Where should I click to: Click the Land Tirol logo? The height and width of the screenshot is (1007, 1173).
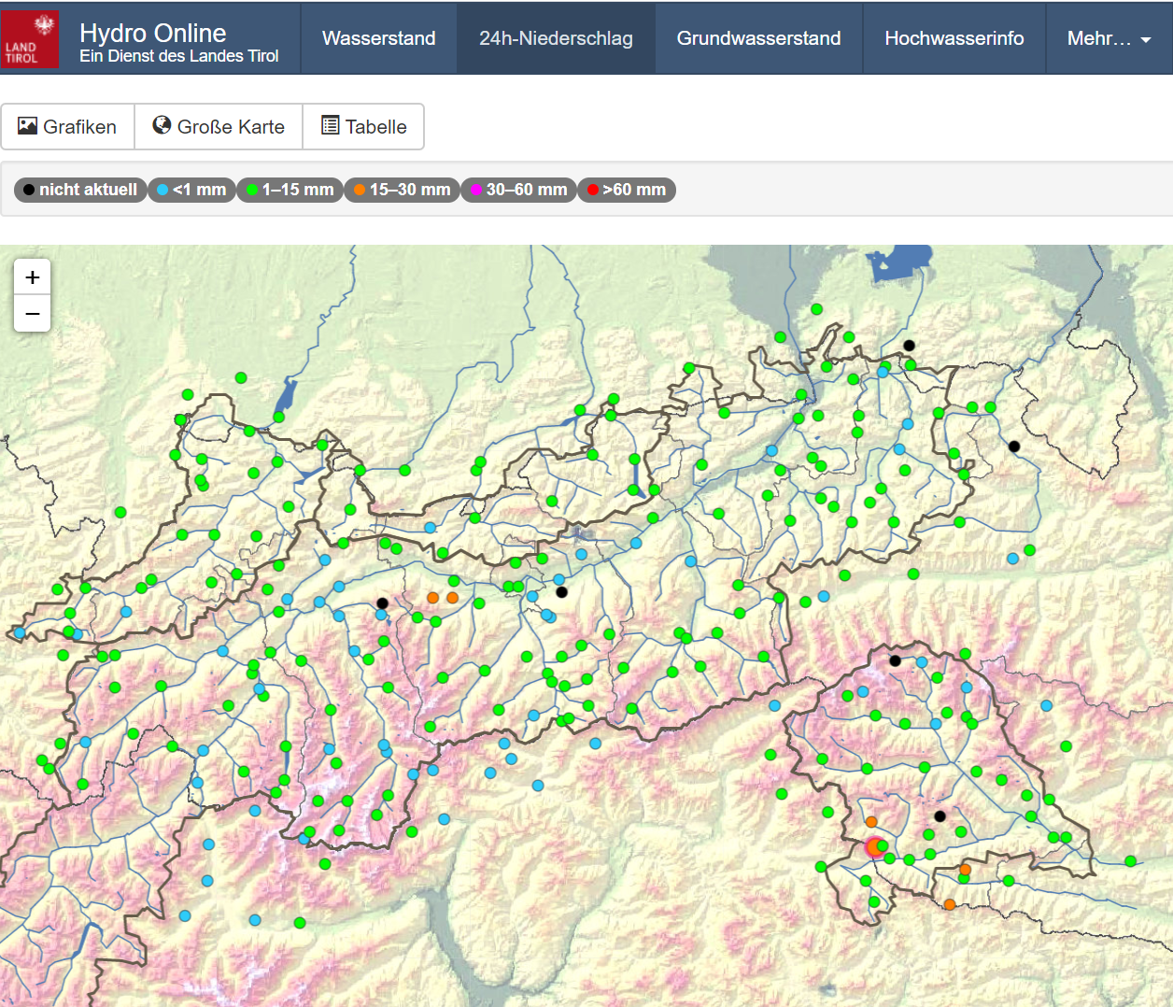[30, 39]
